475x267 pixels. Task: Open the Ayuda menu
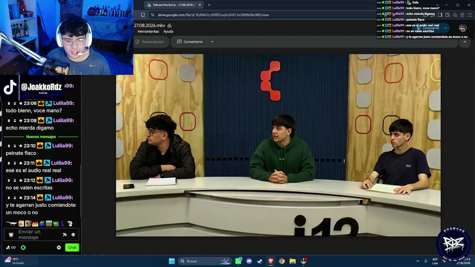coord(168,32)
